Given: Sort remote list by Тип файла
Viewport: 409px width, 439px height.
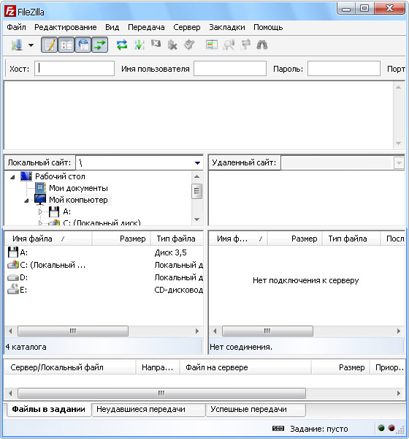Looking at the screenshot, I should 351,239.
